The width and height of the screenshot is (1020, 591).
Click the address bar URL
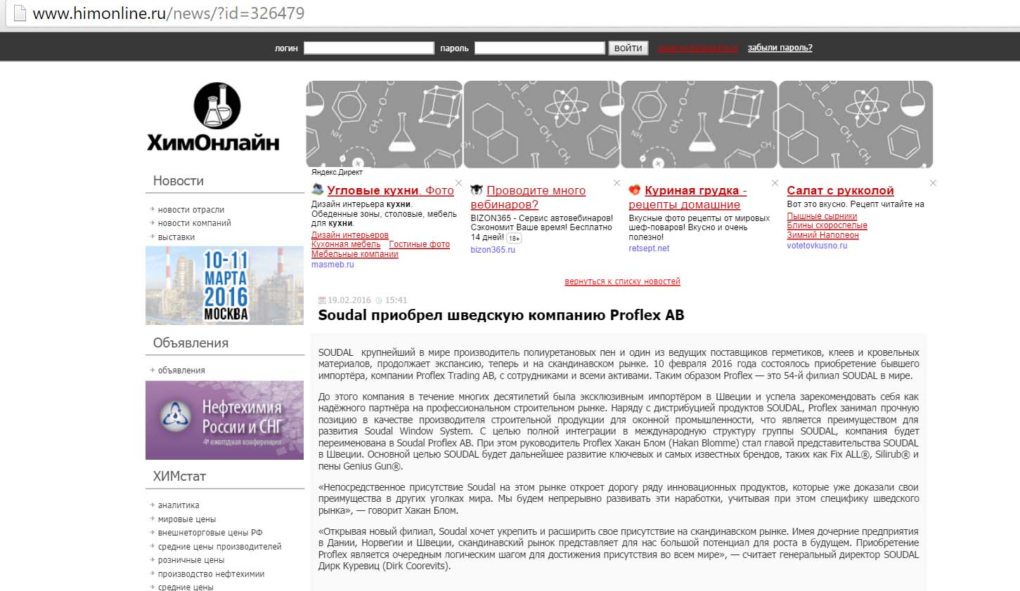tap(169, 13)
